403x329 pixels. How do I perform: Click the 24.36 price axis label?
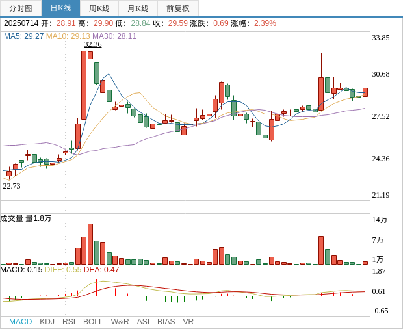point(381,159)
